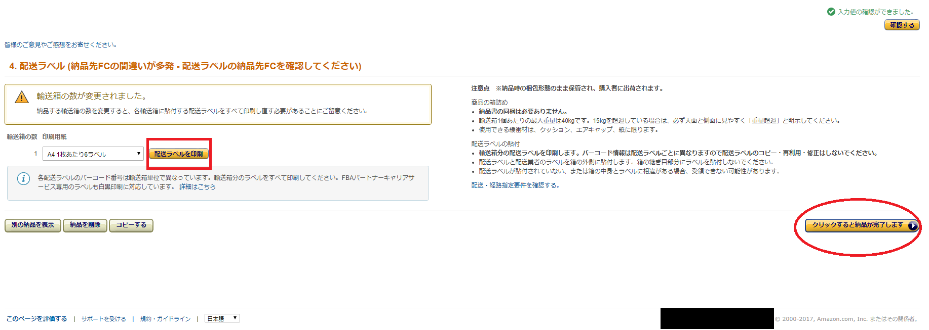Click the 納品を削除 button
Screen dimensions: 929x330
85,225
